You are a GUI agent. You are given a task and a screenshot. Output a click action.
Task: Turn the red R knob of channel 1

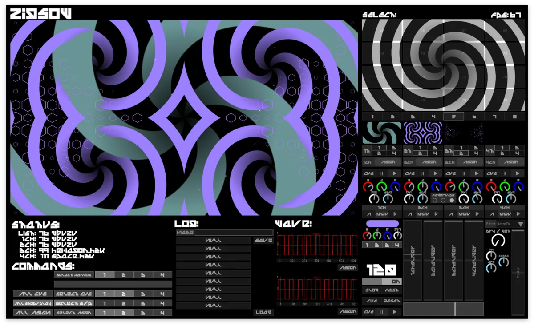coord(368,186)
